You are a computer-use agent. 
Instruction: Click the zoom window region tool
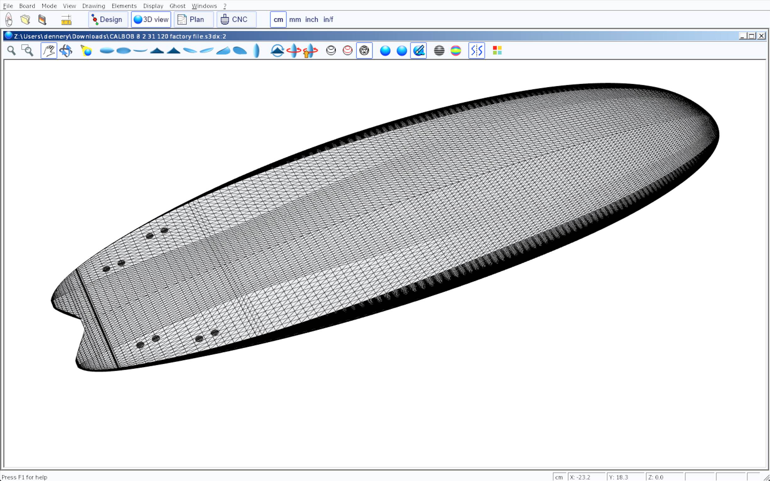coord(27,51)
